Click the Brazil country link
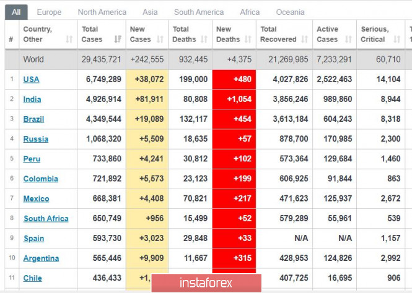This screenshot has height=293, width=412. point(33,119)
